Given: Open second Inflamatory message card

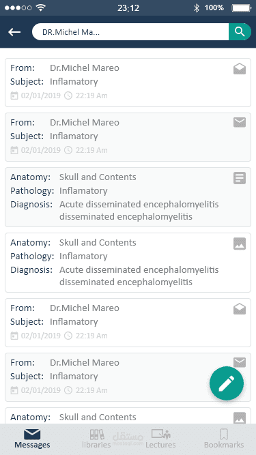Looking at the screenshot, I should point(128,137).
